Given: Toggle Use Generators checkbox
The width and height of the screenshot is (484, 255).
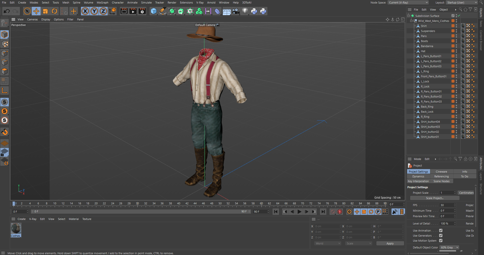Looking at the screenshot, I should (x=441, y=236).
